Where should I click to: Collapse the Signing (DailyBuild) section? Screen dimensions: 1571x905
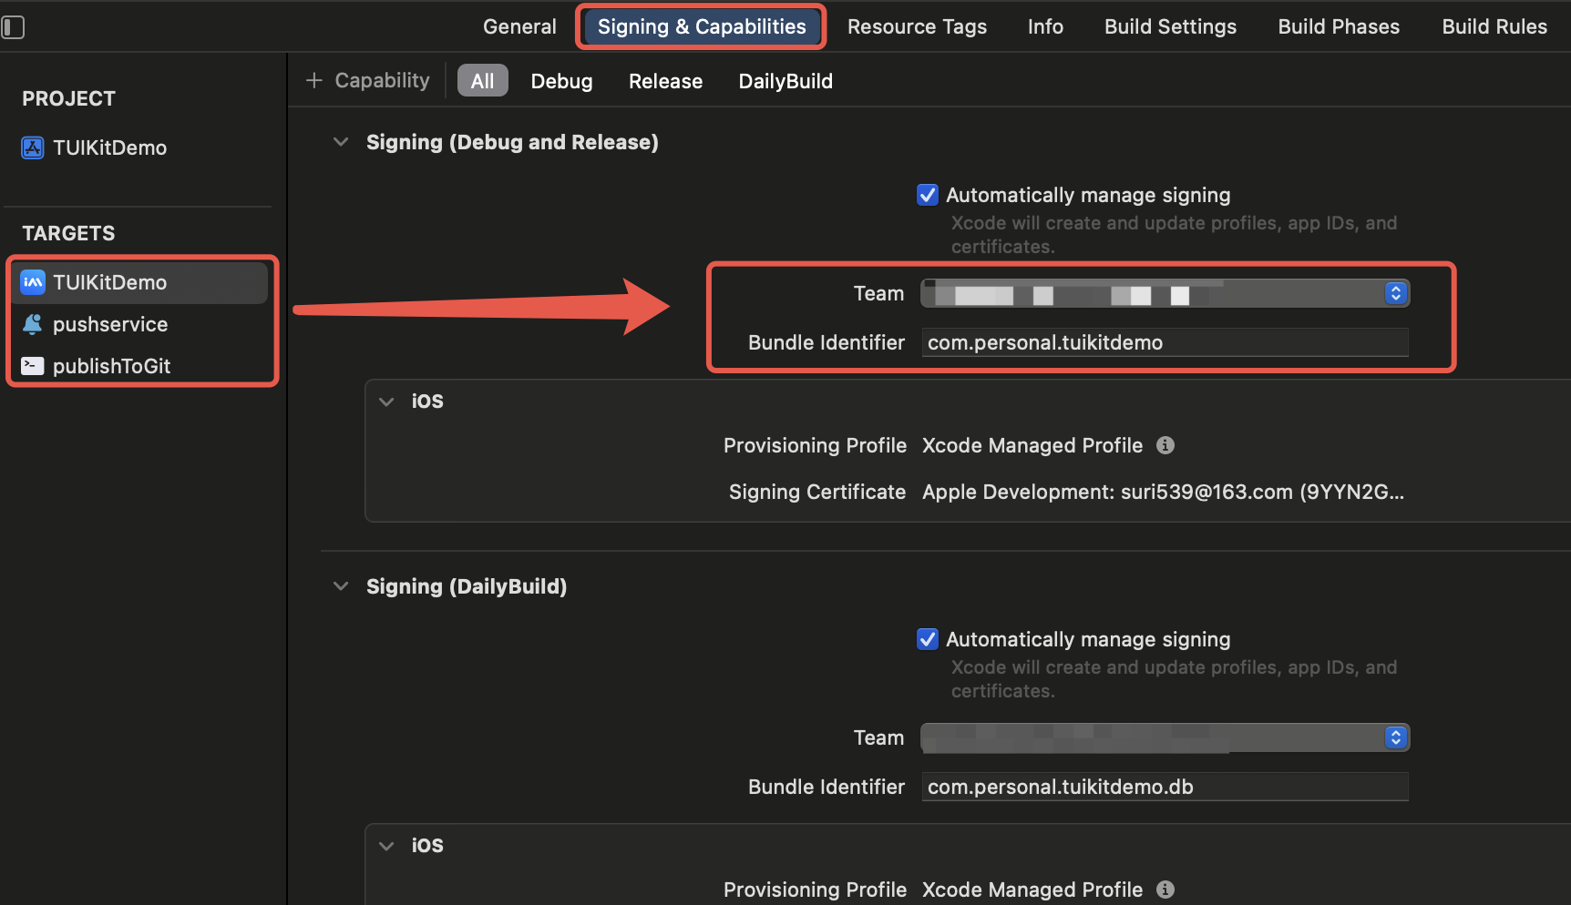pos(341,586)
